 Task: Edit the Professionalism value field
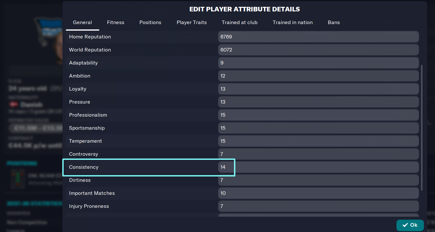tap(318, 115)
